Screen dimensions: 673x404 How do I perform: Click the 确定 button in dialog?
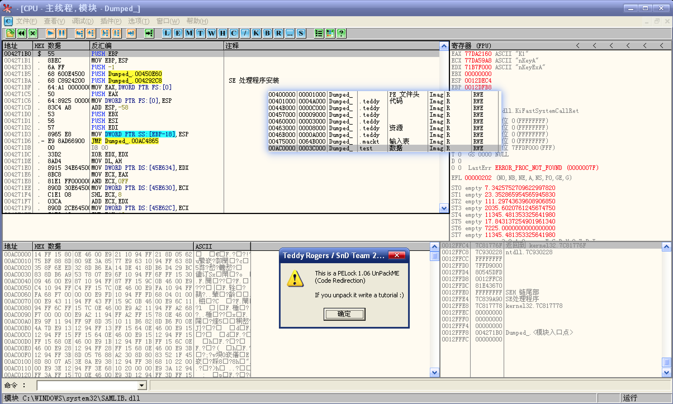tap(344, 314)
